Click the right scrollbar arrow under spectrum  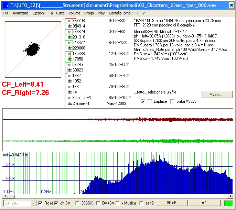[230, 196]
